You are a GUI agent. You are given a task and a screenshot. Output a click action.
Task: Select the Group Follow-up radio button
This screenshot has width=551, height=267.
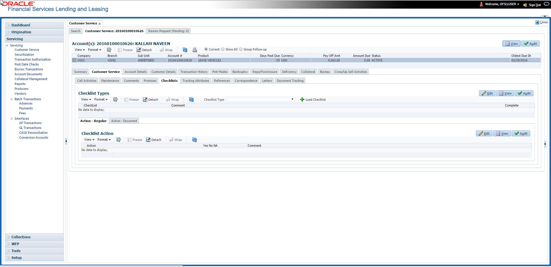click(x=241, y=49)
